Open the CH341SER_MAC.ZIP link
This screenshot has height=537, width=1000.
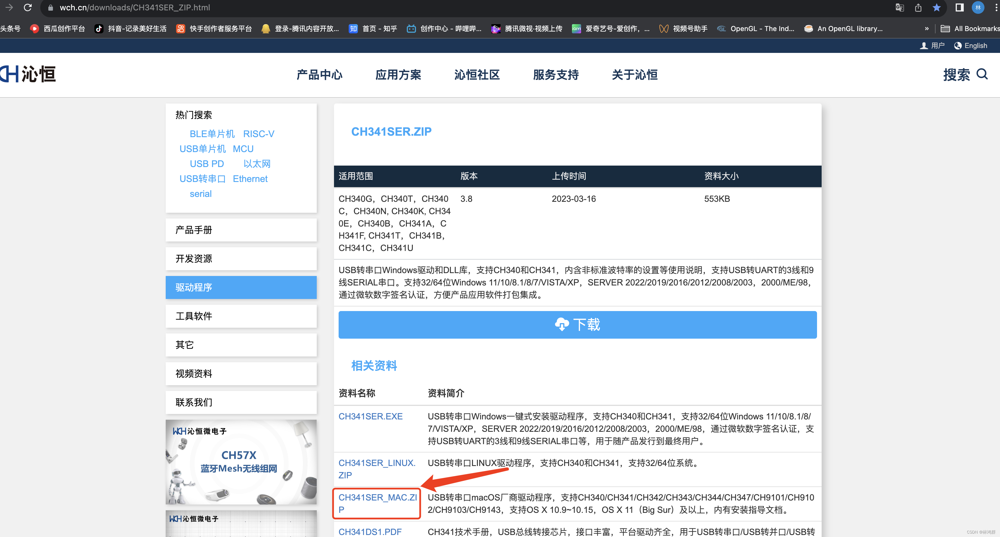(x=378, y=503)
